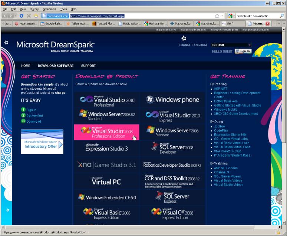
Task: Open DOWNLOAD SOFTWARE in site navigation
Action: coord(56,66)
